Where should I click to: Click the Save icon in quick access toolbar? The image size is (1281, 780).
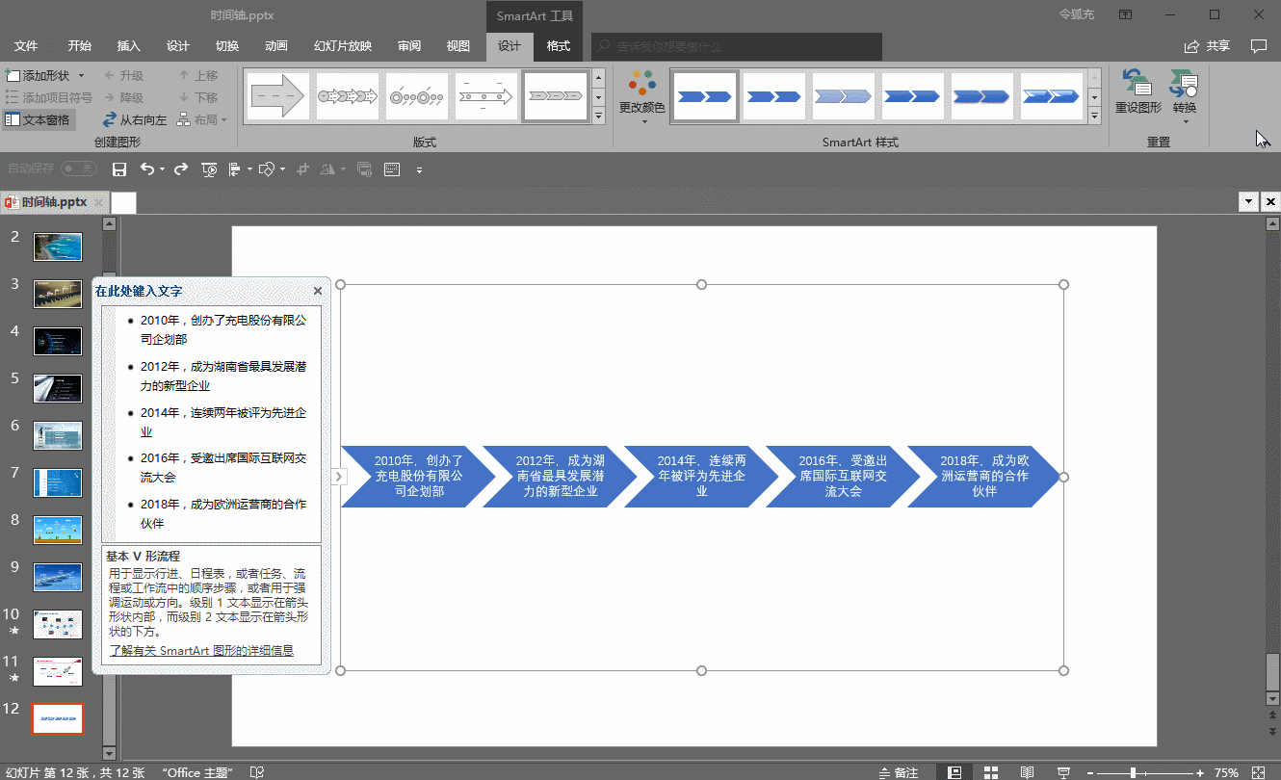(119, 169)
